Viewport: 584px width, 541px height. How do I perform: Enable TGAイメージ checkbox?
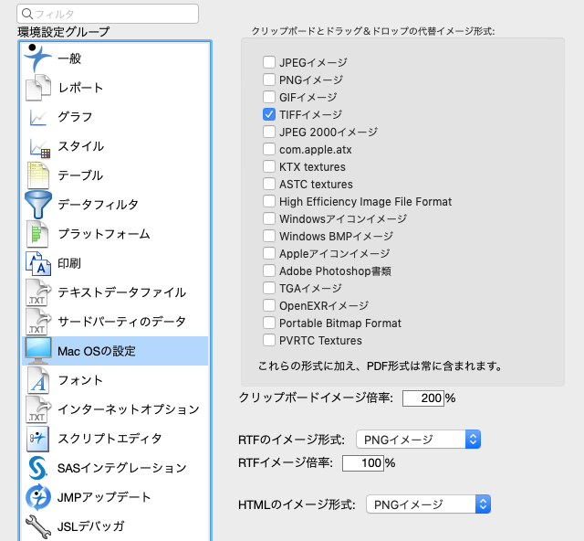click(x=269, y=288)
